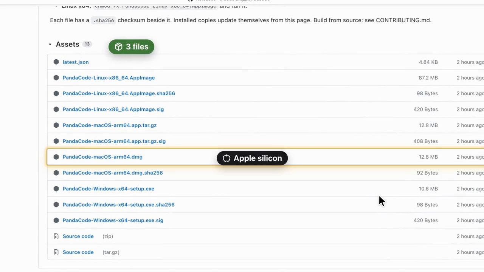Click package icon beside macOS arm64.dmg
This screenshot has width=484, height=272.
56,157
